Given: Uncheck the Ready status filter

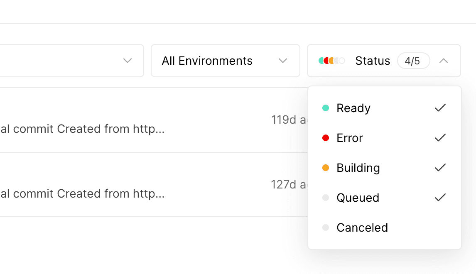Looking at the screenshot, I should (353, 108).
